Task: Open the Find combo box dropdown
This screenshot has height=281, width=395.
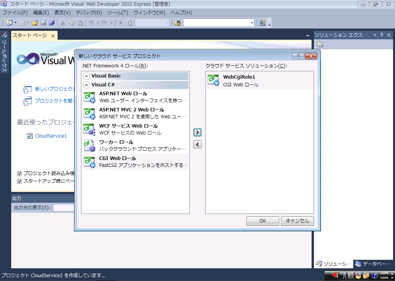Action: click(x=252, y=23)
